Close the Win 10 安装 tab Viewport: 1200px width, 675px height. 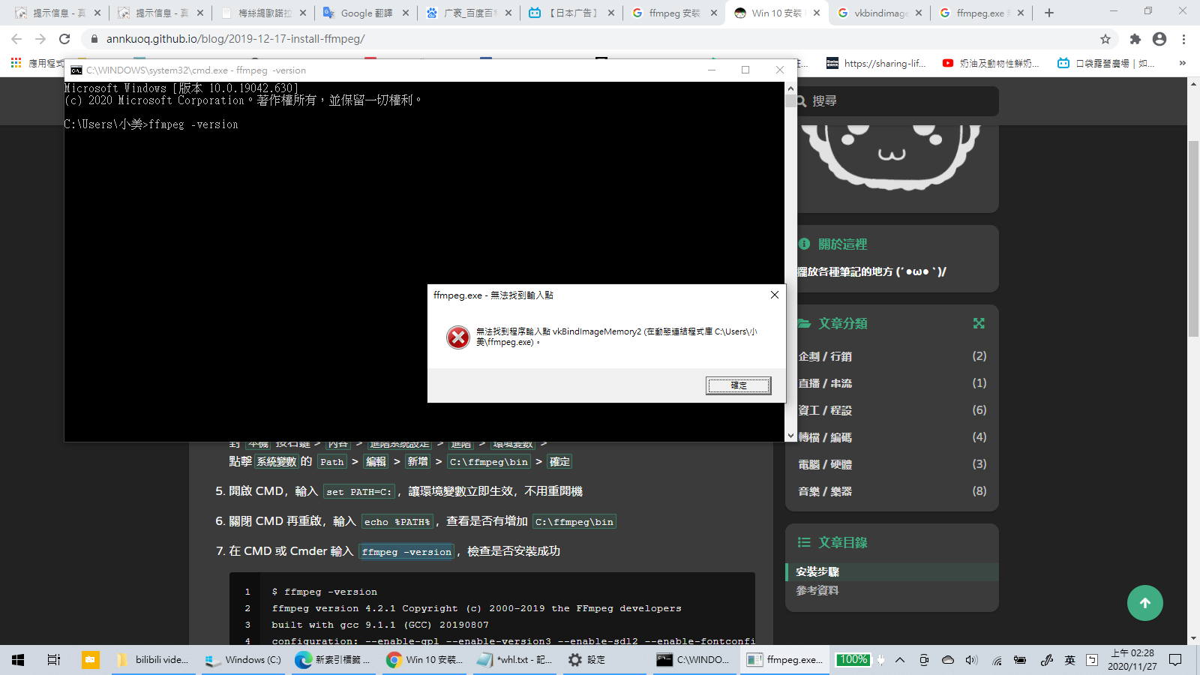pyautogui.click(x=816, y=13)
